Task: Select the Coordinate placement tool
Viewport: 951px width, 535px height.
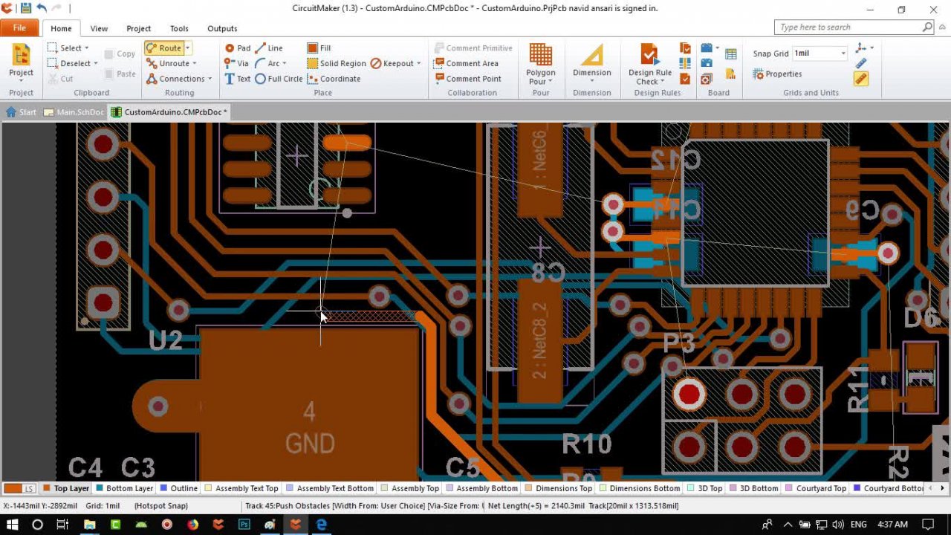Action: pyautogui.click(x=334, y=79)
